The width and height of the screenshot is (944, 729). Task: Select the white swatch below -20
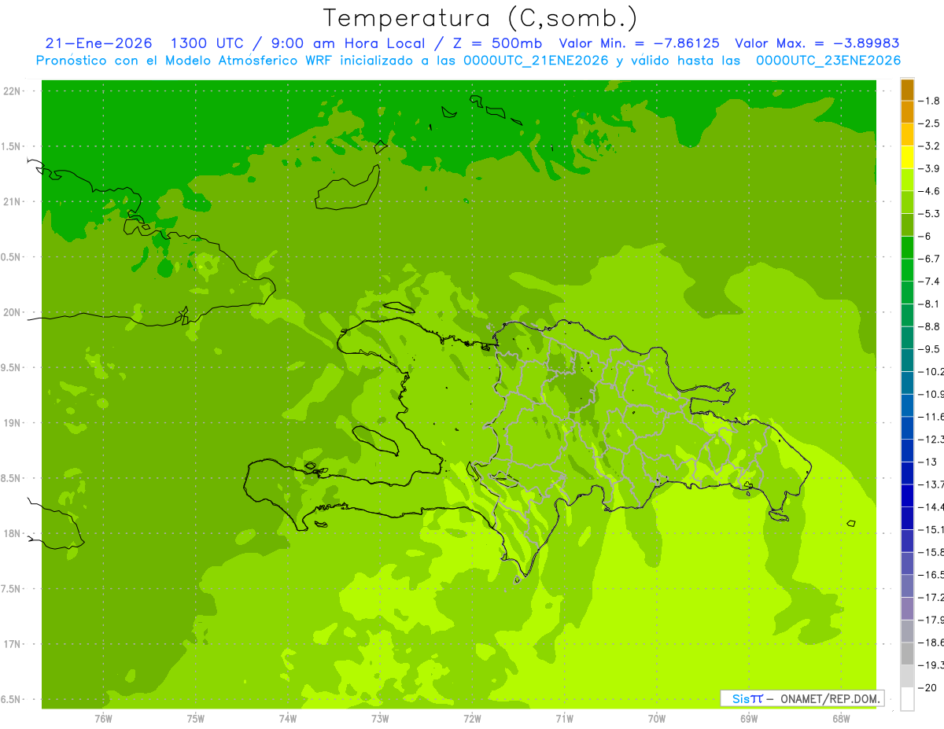(907, 698)
